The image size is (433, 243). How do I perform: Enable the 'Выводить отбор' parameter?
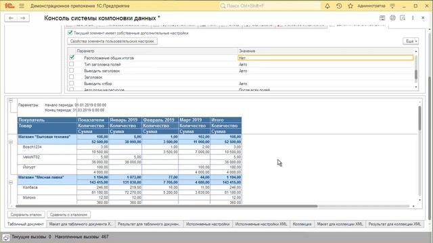[72, 83]
